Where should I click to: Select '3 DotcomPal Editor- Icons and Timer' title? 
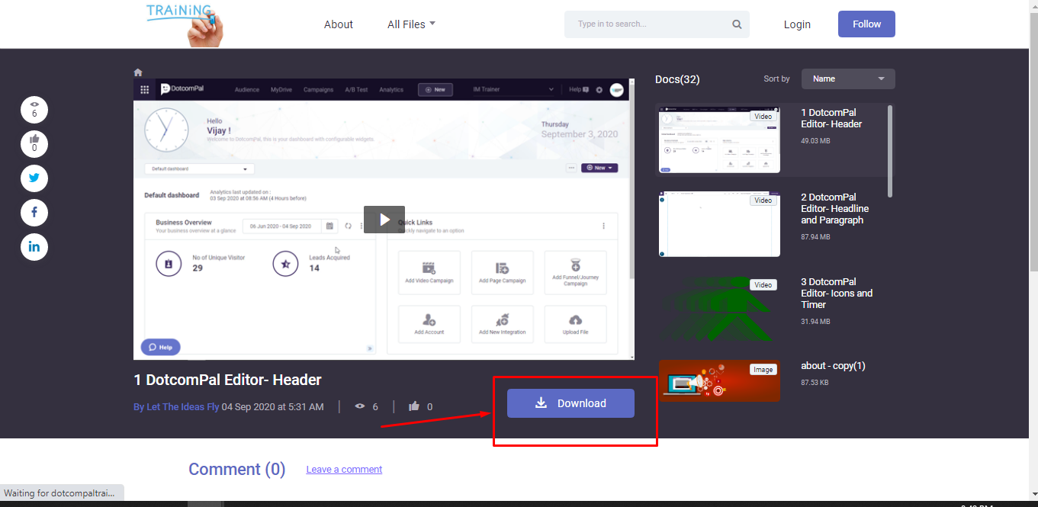pos(837,293)
